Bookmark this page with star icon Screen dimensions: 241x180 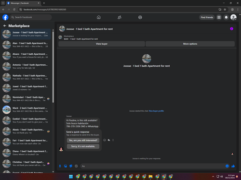coord(225,10)
